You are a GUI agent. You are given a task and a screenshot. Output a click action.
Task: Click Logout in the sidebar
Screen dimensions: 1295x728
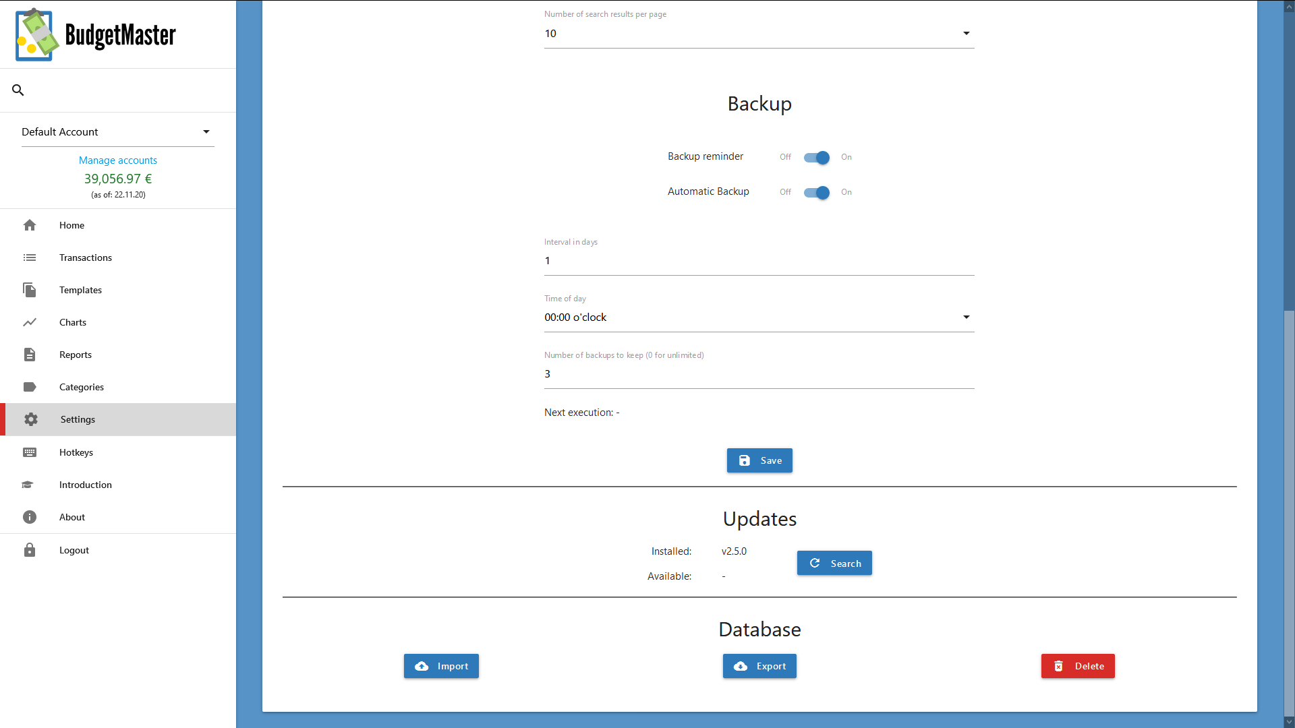pyautogui.click(x=118, y=550)
